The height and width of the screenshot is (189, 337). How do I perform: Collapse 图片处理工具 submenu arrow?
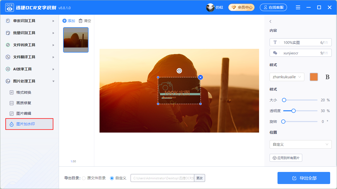coord(53,81)
